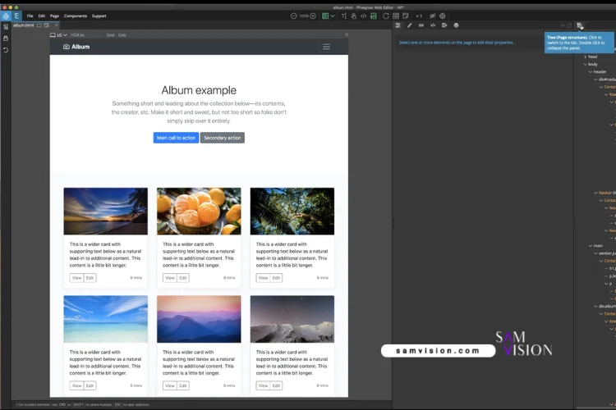Close the page view with X
This screenshot has height=410, width=616.
click(x=347, y=34)
